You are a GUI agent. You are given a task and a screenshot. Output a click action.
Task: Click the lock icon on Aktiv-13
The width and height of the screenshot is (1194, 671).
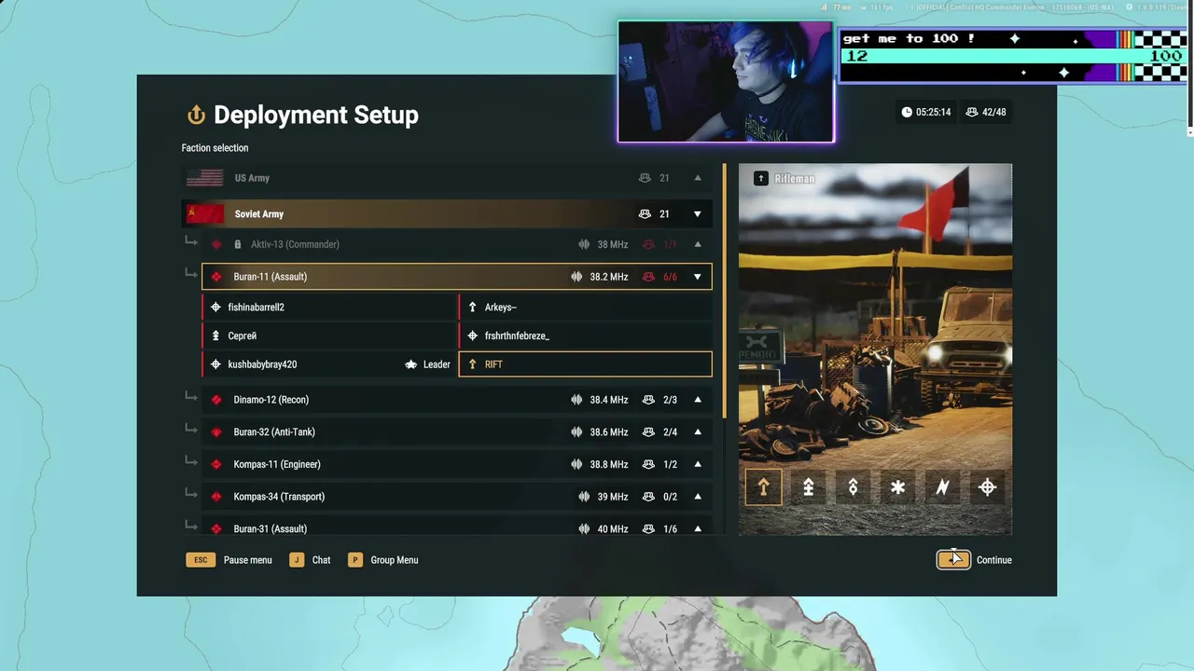238,244
